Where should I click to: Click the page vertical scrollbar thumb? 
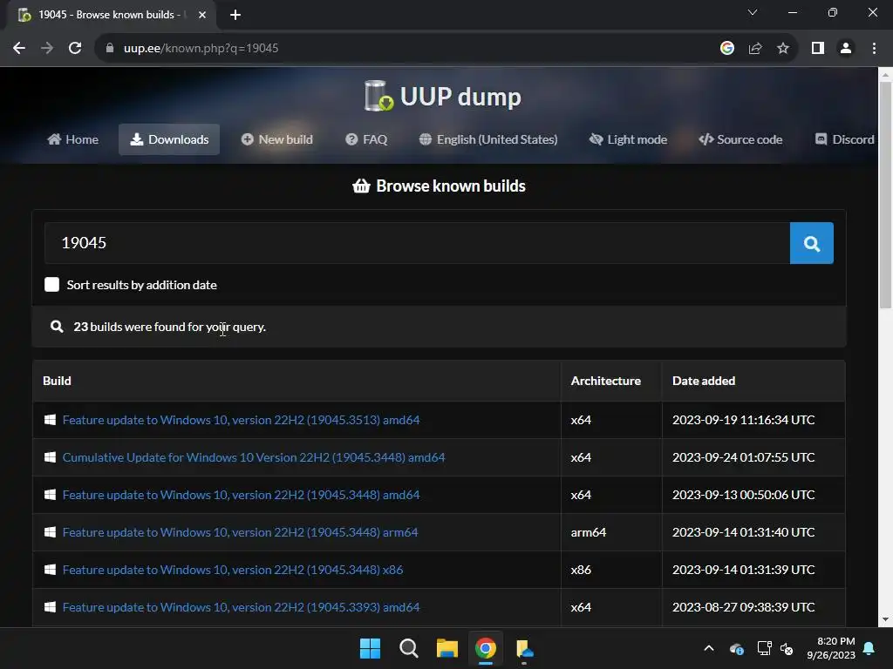tap(885, 194)
